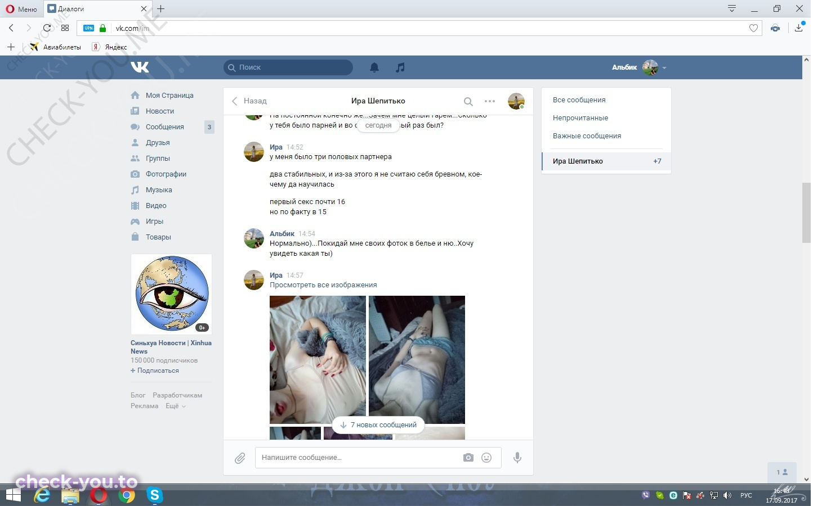Screen dimensions: 813x506
Task: Open VK notifications bell
Action: (x=374, y=67)
